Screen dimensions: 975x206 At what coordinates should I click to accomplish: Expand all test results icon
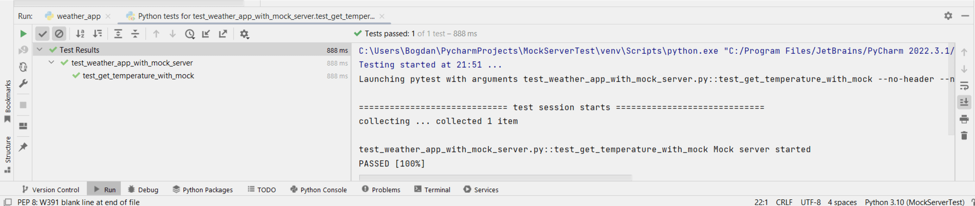[x=118, y=33]
